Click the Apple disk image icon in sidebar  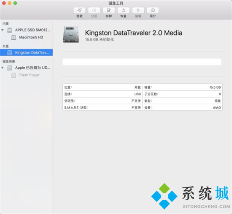10,68
